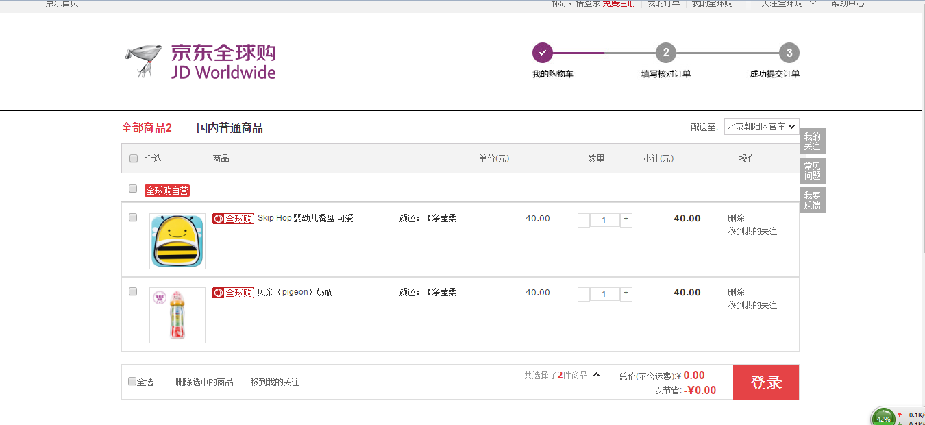Select the 贝亲 pigeon 奶瓶 item checkbox
This screenshot has width=925, height=425.
point(133,291)
